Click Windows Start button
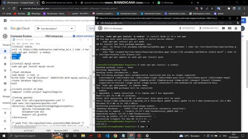Viewport: 248px width, 139px height. (x=4, y=136)
